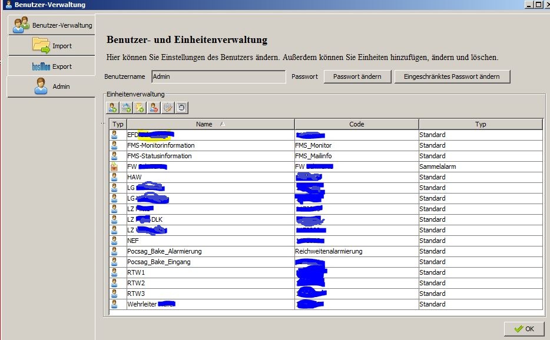Click the rightmost Typ column header

pos(481,124)
